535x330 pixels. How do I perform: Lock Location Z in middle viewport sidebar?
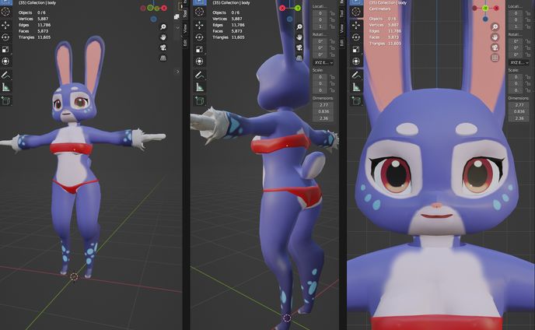point(332,26)
